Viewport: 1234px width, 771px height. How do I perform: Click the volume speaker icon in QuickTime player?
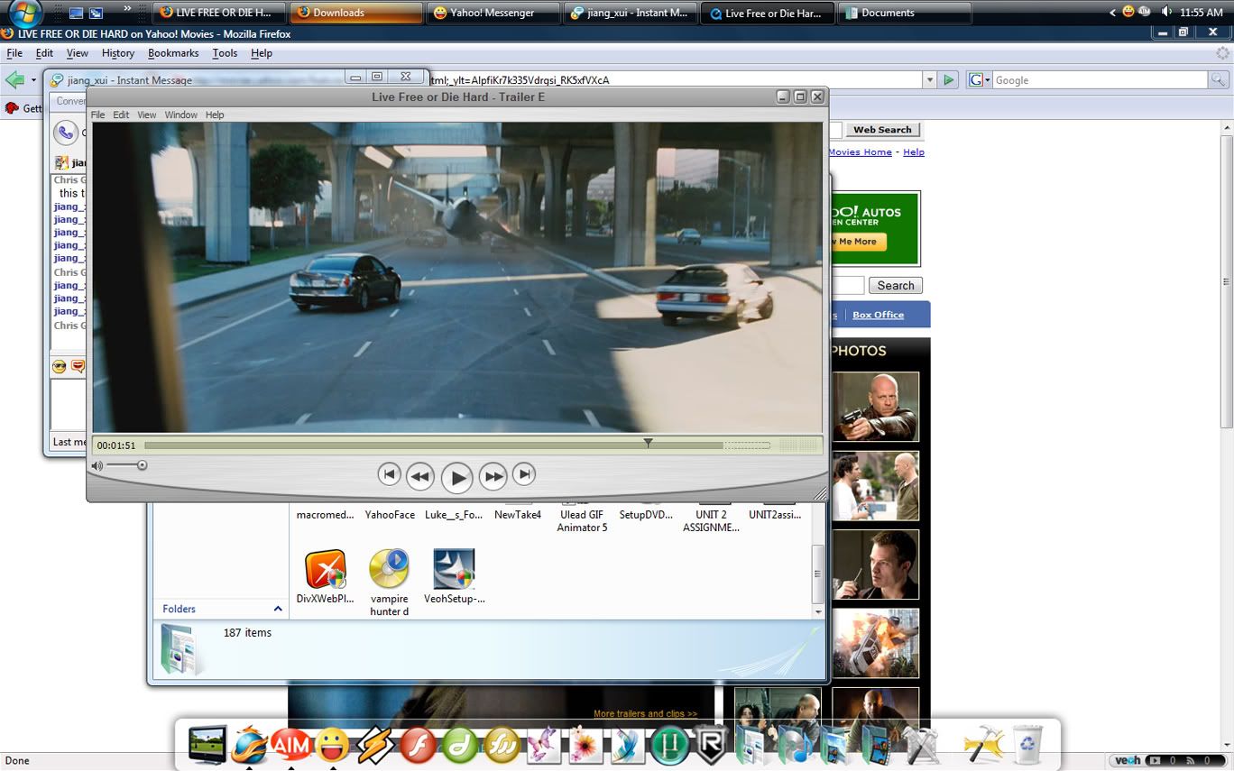[97, 466]
